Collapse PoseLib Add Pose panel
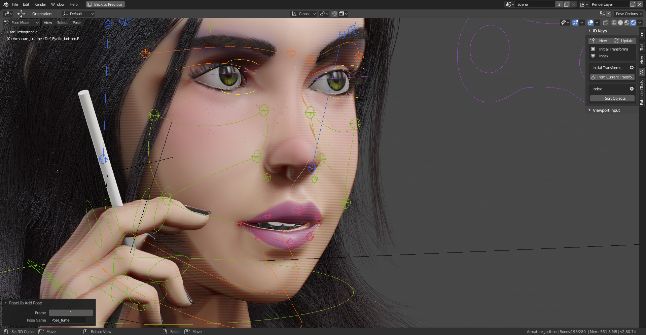Viewport: 646px width, 335px height. (x=6, y=303)
